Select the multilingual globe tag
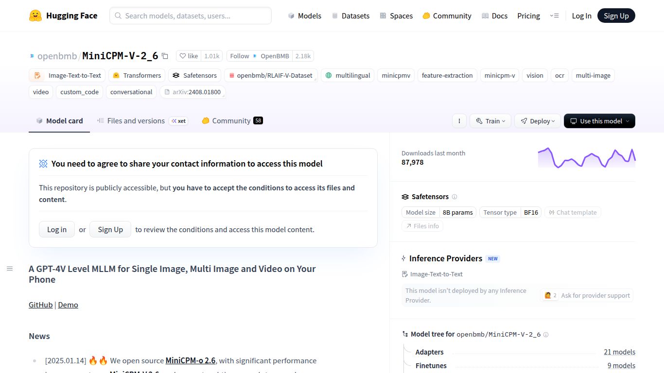 tap(347, 75)
